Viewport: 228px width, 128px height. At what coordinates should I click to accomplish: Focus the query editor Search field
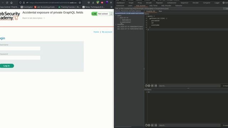pyautogui.click(x=189, y=86)
